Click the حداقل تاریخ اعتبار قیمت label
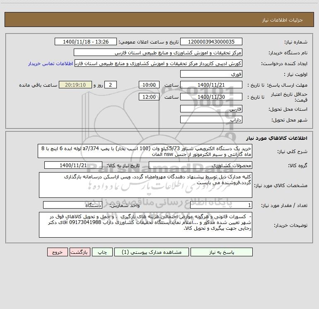The width and height of the screenshot is (319, 309). (289, 97)
